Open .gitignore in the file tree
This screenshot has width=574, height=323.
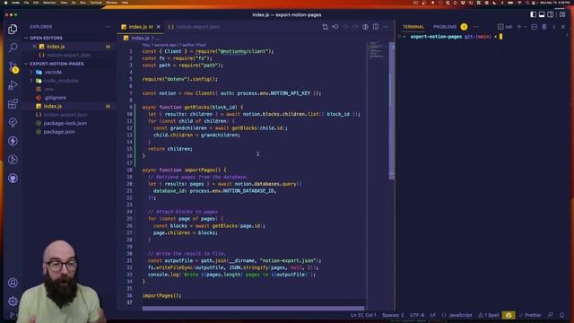pyautogui.click(x=55, y=98)
